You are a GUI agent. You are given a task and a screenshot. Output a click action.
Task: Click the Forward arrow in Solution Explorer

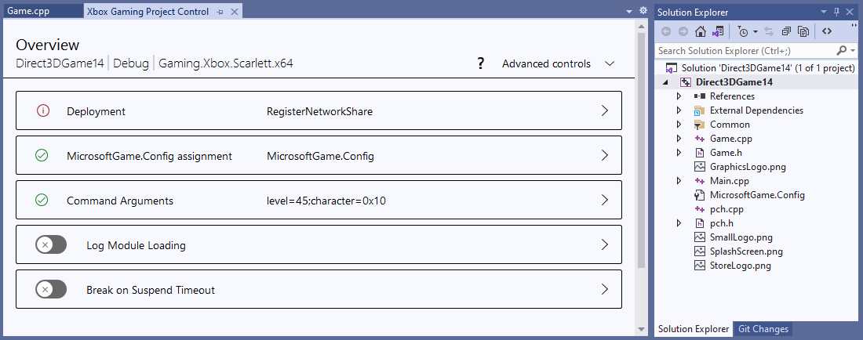[x=683, y=32]
